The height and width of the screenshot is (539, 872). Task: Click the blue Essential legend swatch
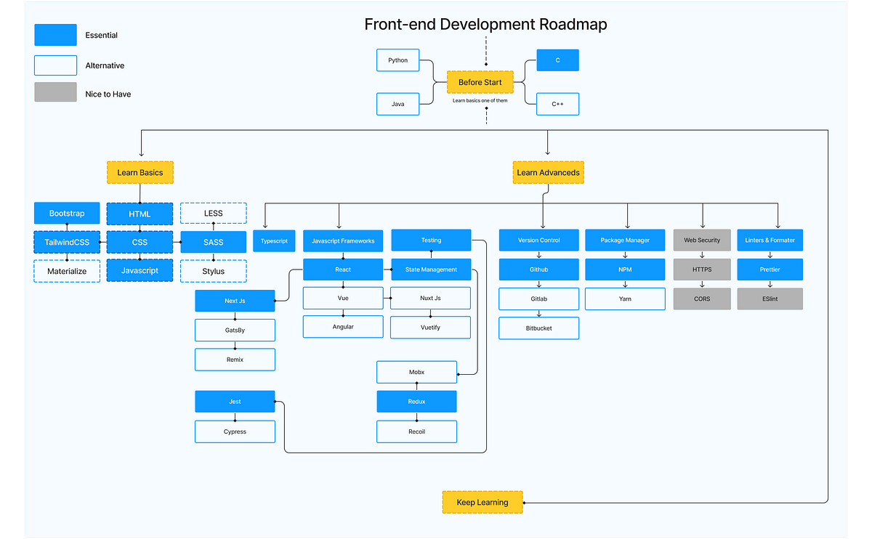[x=55, y=34]
